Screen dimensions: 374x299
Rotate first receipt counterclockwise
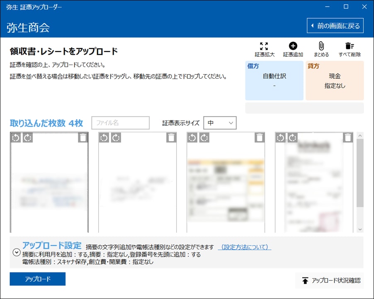[x=15, y=137]
